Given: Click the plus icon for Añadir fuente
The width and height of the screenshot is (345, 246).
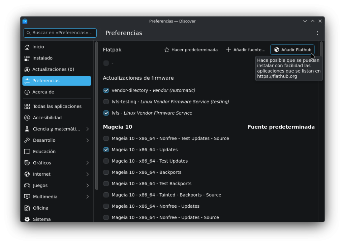Looking at the screenshot, I should (229, 50).
